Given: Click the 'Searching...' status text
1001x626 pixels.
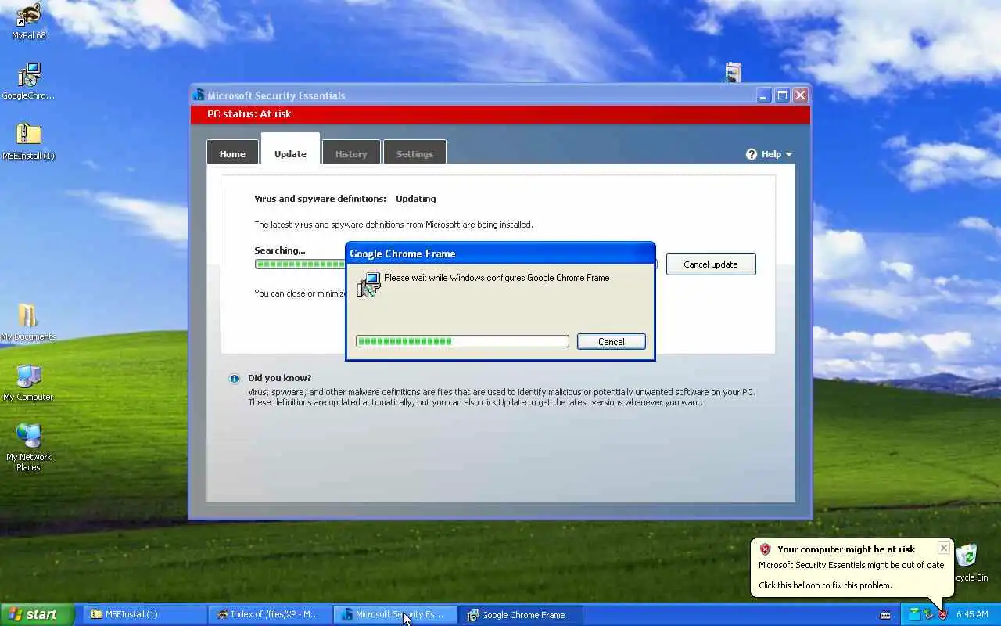Looking at the screenshot, I should pyautogui.click(x=280, y=250).
